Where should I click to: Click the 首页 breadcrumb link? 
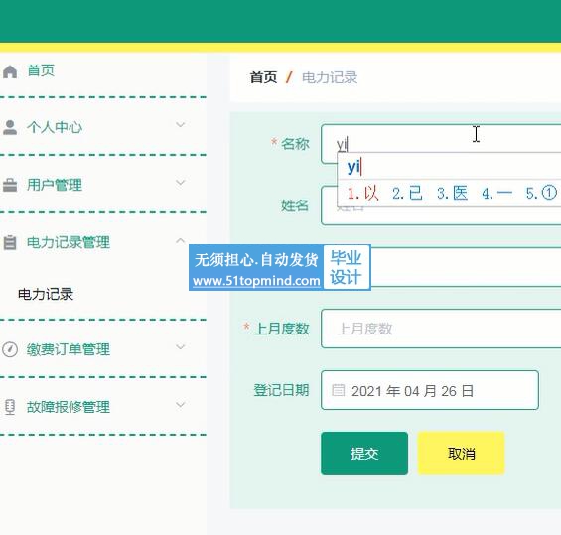tap(264, 77)
